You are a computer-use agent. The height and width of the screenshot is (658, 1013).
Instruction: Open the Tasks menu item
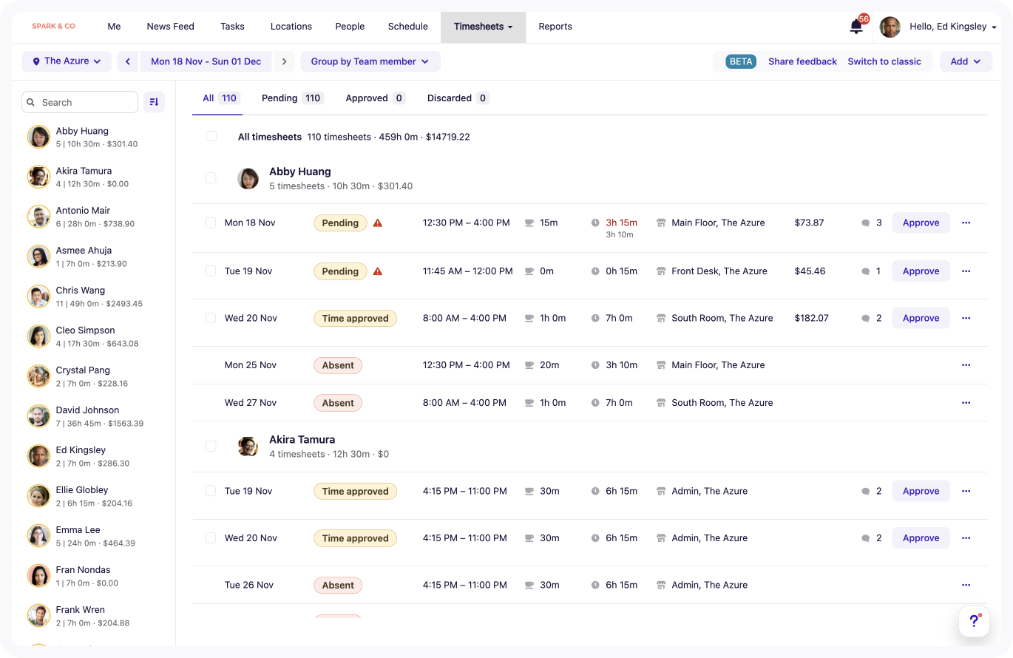[x=232, y=27]
